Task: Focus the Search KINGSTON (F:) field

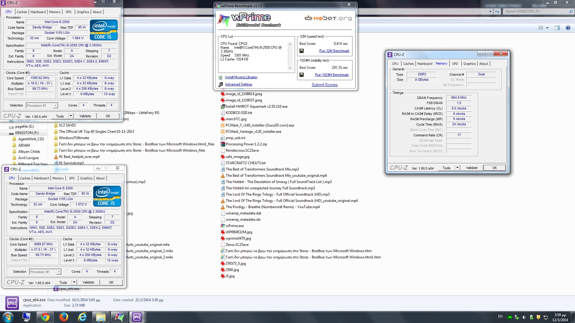Action: 536,11
